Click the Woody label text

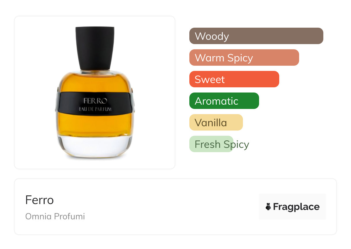(x=212, y=36)
